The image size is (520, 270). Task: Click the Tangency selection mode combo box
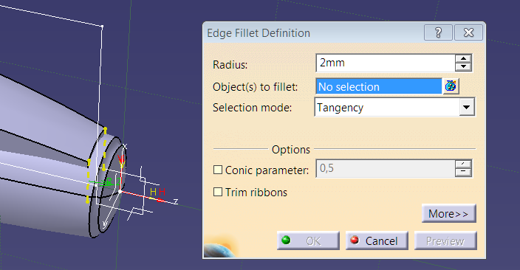(x=394, y=108)
